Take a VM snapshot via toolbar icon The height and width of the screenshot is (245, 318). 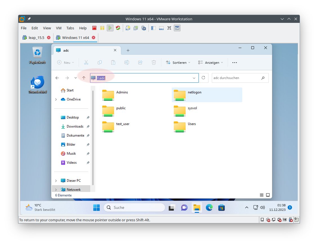128,28
